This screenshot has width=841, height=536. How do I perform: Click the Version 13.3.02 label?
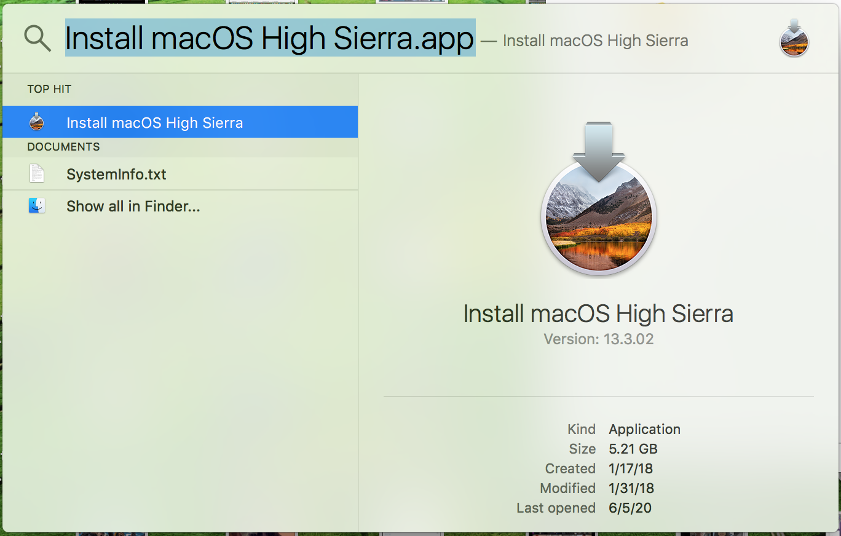coord(599,339)
